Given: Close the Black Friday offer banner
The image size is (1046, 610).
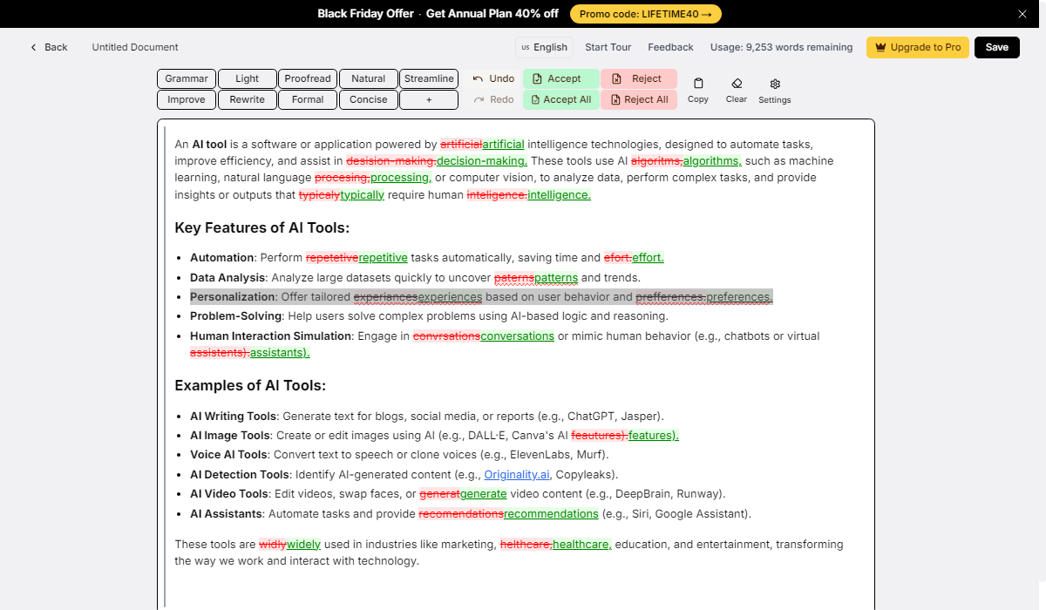Looking at the screenshot, I should coord(1022,14).
